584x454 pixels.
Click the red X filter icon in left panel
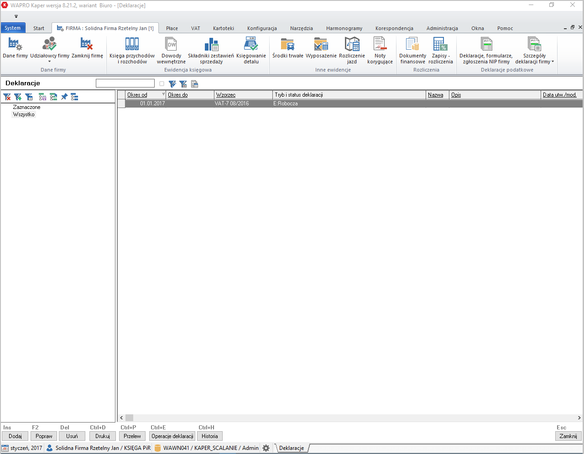tap(7, 97)
